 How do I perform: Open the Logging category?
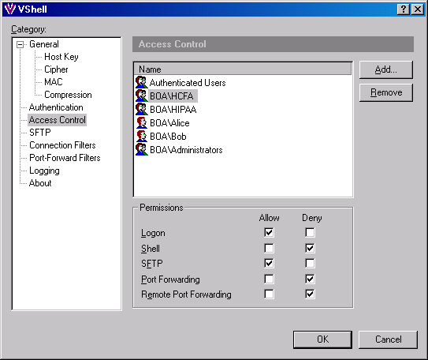[x=44, y=171]
